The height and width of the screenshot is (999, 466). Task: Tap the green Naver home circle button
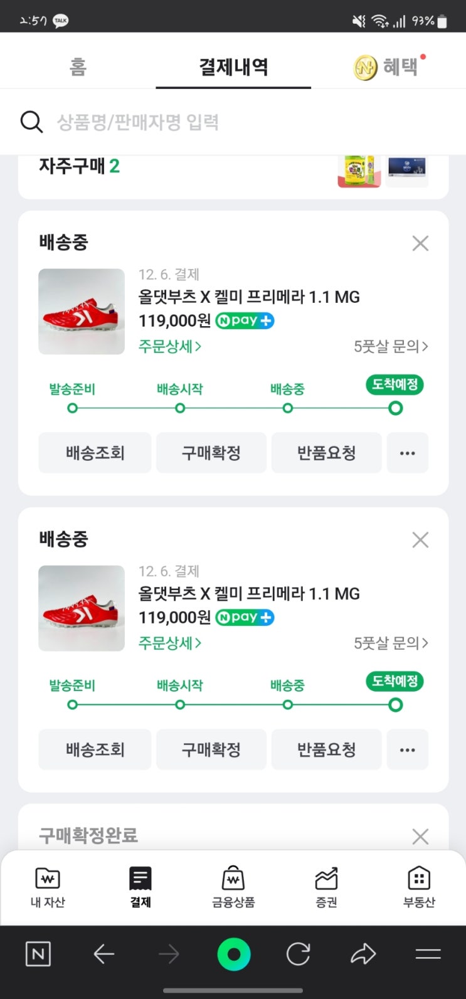pos(233,954)
